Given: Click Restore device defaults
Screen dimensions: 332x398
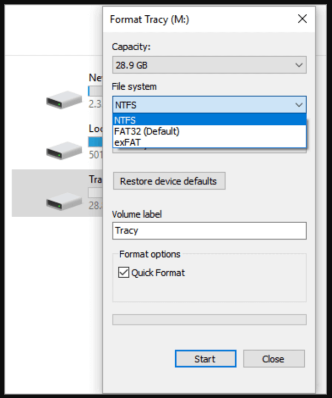Looking at the screenshot, I should [x=169, y=182].
